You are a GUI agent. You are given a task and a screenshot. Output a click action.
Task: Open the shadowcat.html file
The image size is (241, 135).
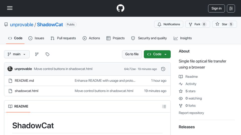[x=27, y=91]
